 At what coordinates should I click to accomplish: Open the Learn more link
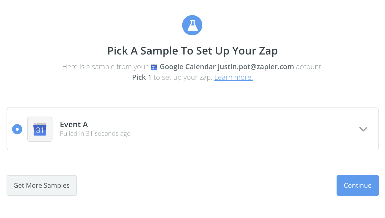click(x=234, y=77)
